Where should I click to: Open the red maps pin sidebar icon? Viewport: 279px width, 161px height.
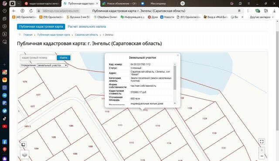(5, 149)
